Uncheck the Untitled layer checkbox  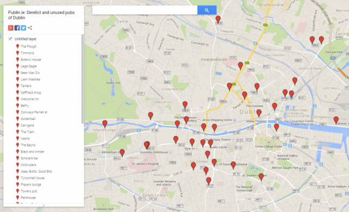(x=10, y=39)
